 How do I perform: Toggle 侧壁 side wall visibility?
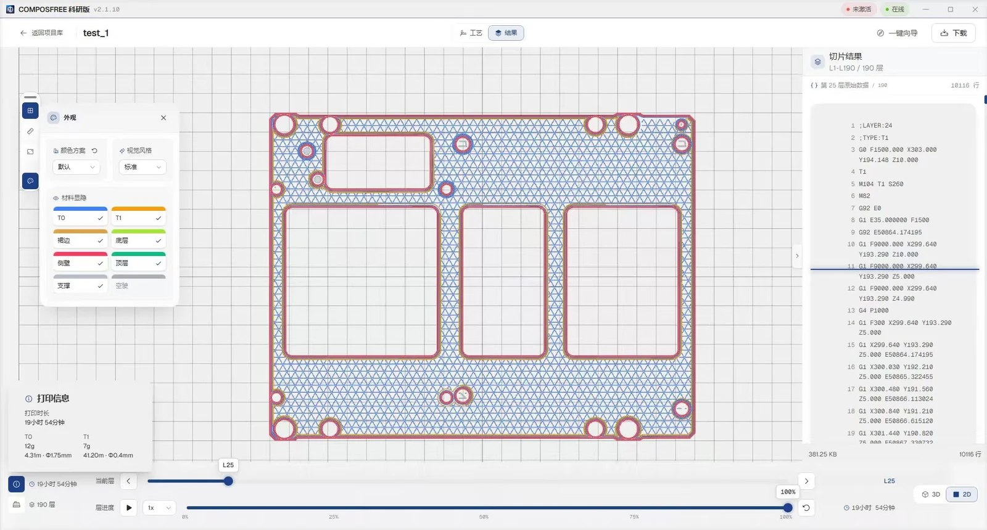click(x=80, y=263)
